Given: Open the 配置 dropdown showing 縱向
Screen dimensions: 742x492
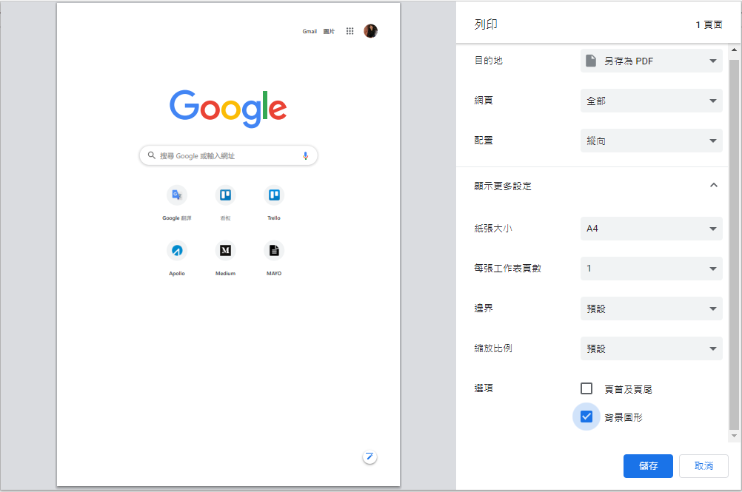Looking at the screenshot, I should [x=651, y=141].
